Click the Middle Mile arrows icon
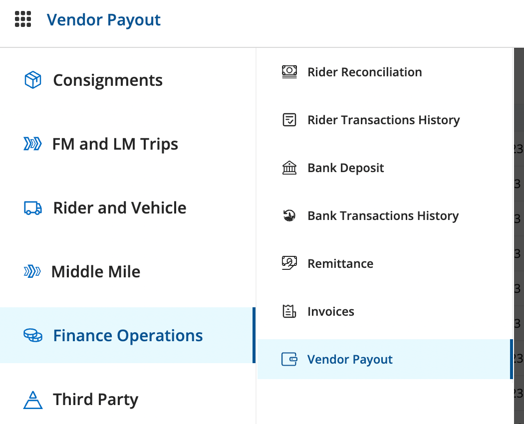 (32, 272)
